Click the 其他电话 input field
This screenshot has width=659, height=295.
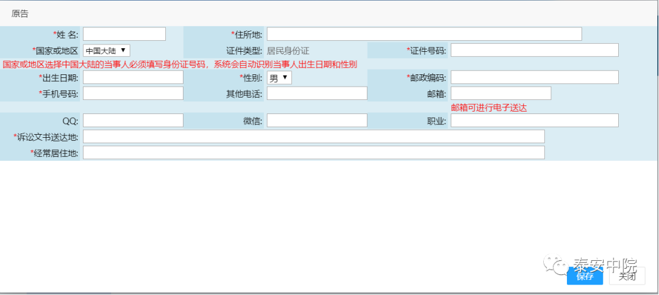pos(318,93)
